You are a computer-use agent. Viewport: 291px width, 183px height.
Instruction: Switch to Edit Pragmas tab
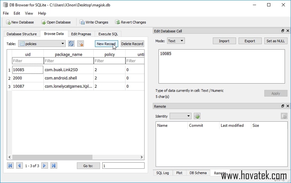click(x=81, y=34)
